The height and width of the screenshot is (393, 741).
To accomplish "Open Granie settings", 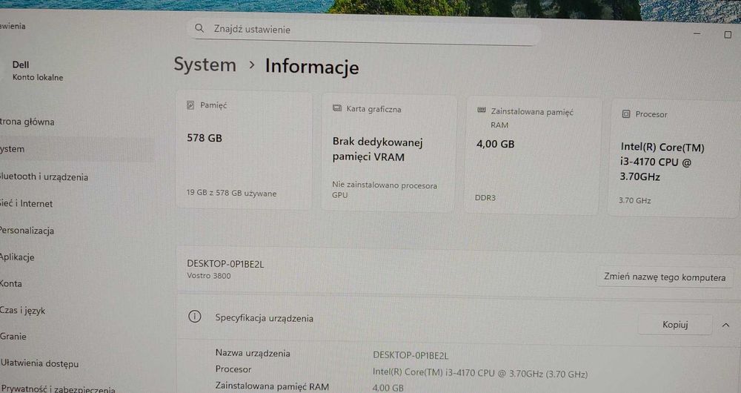I will point(13,337).
